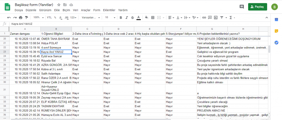Toggle italic formatting
This screenshot has width=282, height=120.
[x=126, y=17]
